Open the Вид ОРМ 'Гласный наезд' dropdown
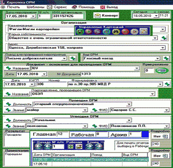This screenshot has height=168, width=173. (x=158, y=59)
